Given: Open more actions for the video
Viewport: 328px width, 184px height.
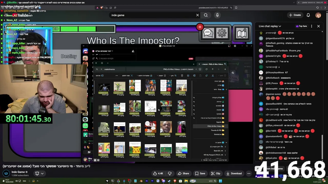Looking at the screenshot, I should point(249,174).
